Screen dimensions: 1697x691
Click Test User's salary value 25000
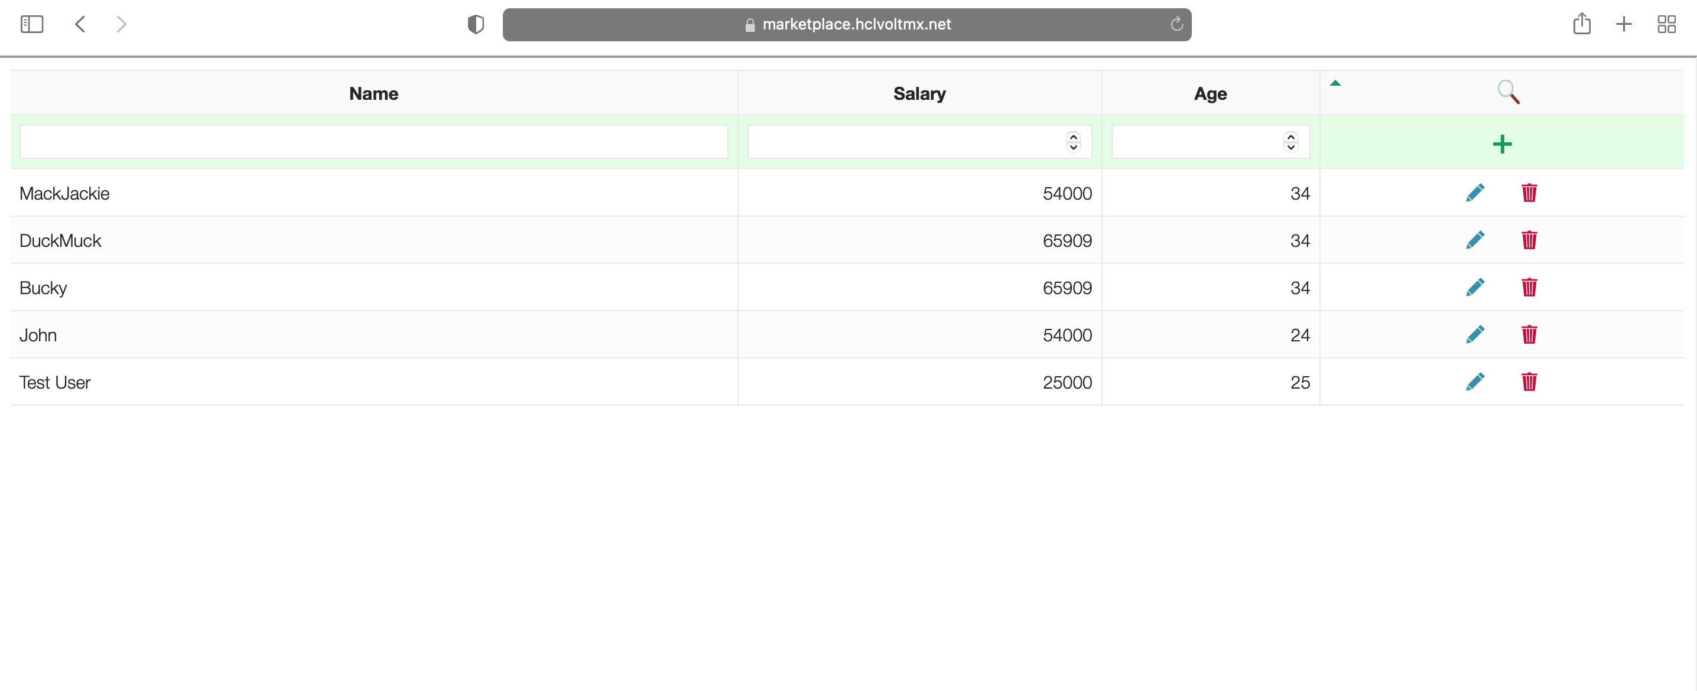tap(1067, 383)
